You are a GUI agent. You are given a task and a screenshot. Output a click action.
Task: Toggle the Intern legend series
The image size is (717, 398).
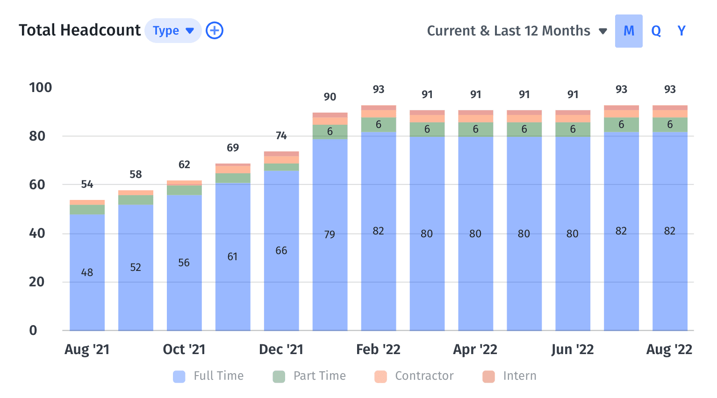point(509,376)
